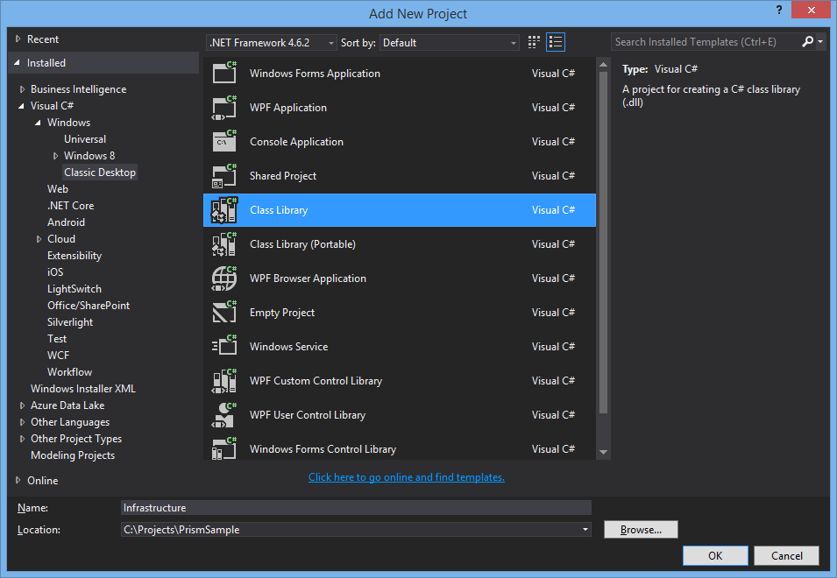Expand the Business Intelligence node
The image size is (837, 578).
(x=23, y=89)
